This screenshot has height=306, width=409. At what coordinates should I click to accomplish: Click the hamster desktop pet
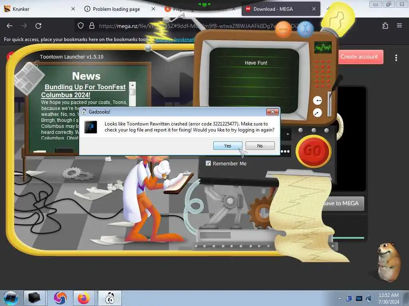tap(388, 262)
